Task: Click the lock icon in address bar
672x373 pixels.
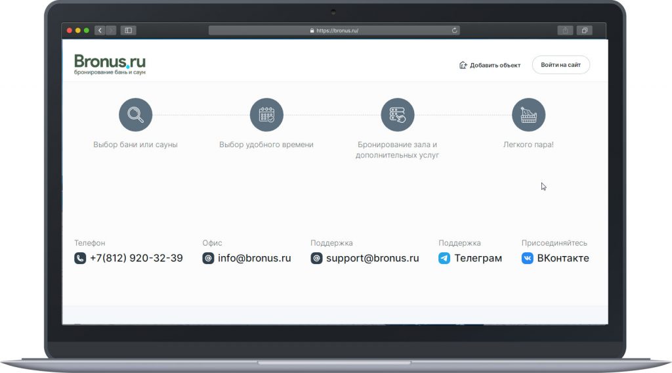Action: pyautogui.click(x=312, y=30)
